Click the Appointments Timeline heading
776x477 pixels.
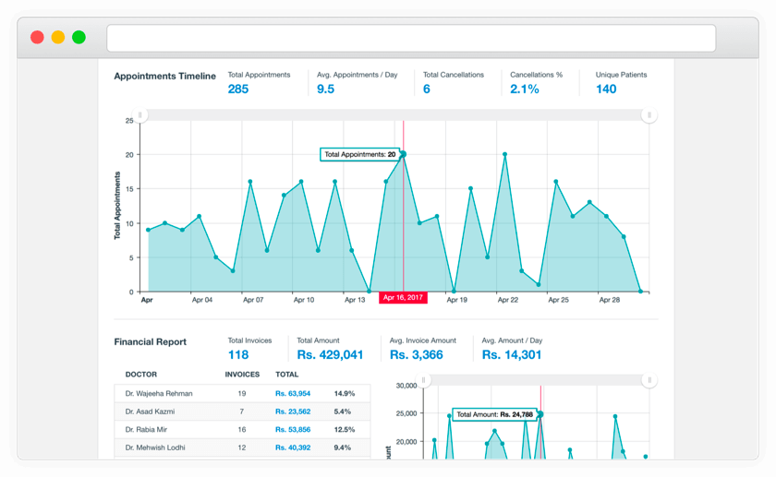coord(164,77)
